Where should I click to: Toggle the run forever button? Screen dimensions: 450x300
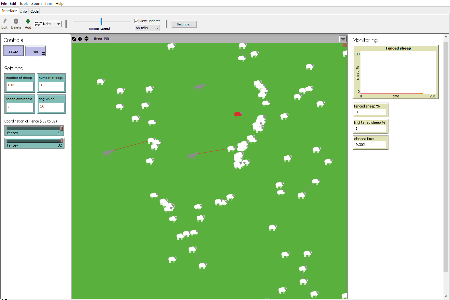click(x=36, y=51)
